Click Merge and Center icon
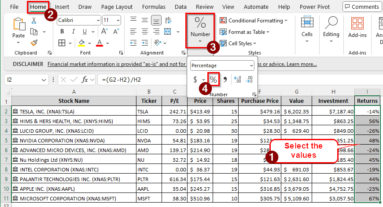The height and width of the screenshot is (207, 383). [x=168, y=32]
